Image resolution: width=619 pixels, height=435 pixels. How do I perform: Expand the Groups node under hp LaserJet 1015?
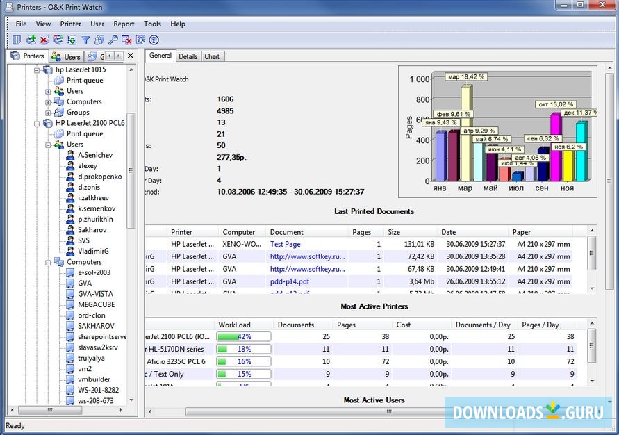tap(48, 113)
